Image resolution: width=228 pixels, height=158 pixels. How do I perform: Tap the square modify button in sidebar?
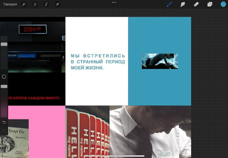click(x=4, y=77)
